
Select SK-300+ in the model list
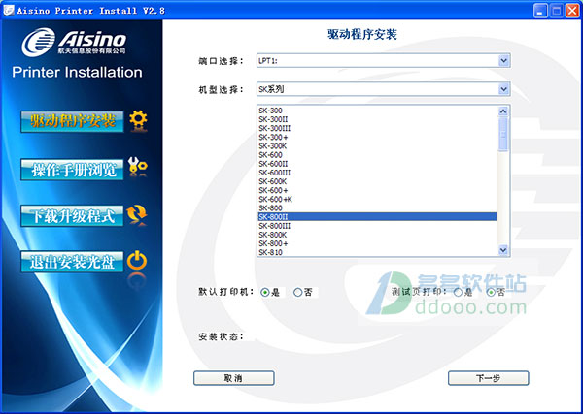[377, 138]
